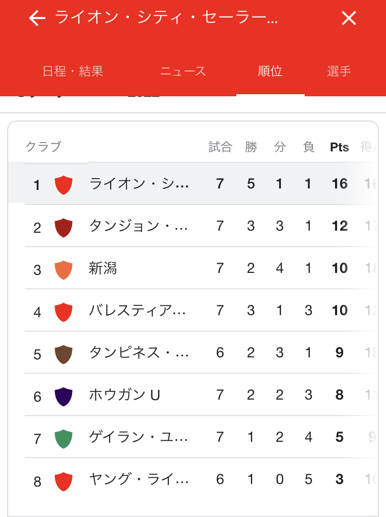Image resolution: width=386 pixels, height=517 pixels.
Task: Click the タンピネス brown shield crest
Action: click(63, 354)
